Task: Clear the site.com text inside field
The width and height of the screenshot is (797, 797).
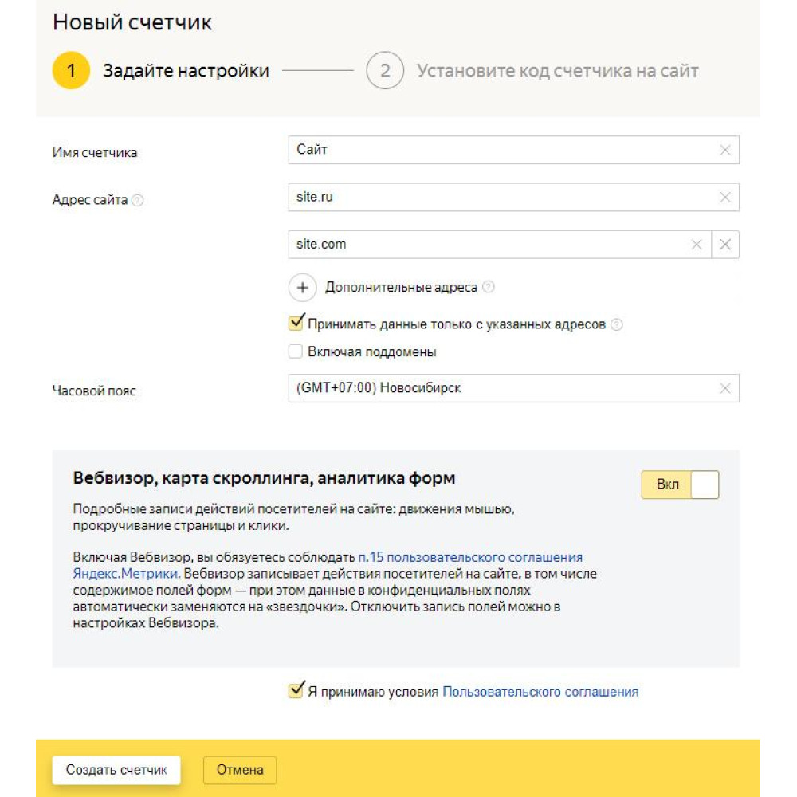Action: point(697,245)
